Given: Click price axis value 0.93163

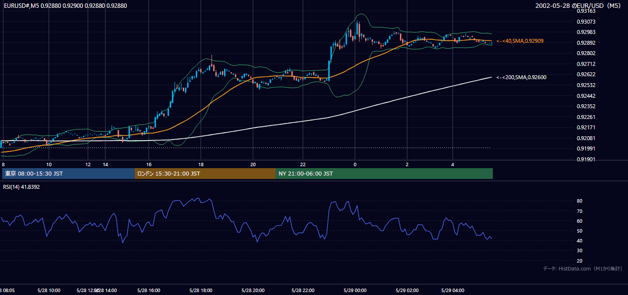Looking at the screenshot, I should click(586, 11).
